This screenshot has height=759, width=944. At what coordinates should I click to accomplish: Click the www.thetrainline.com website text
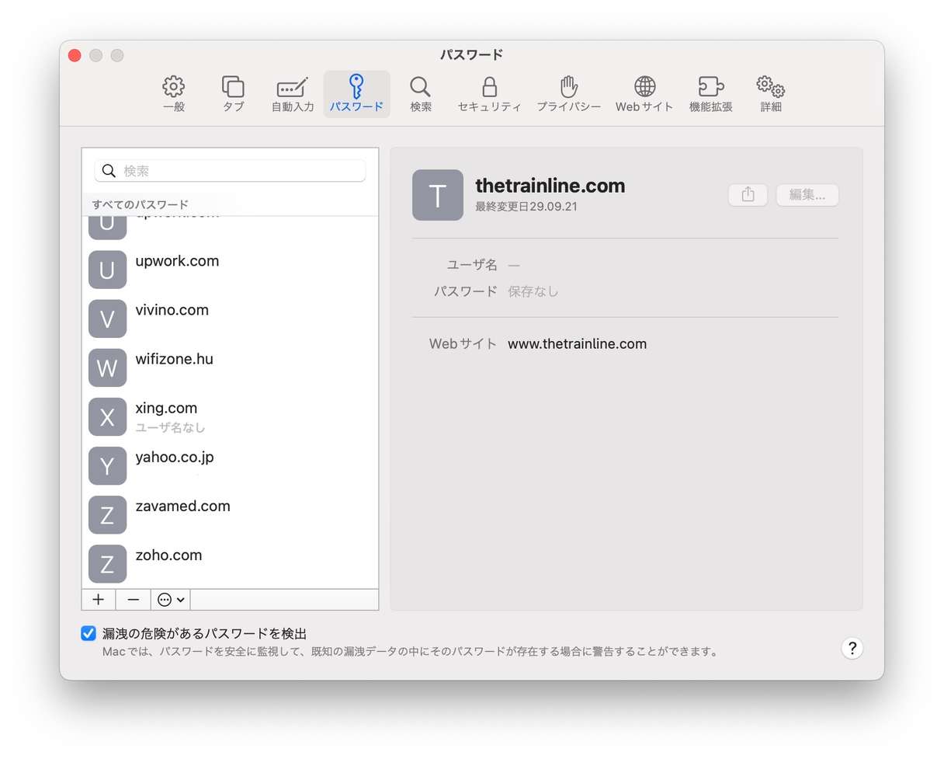(577, 344)
